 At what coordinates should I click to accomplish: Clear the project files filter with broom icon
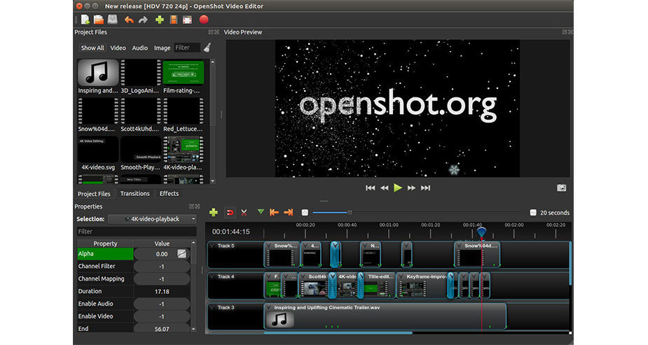pos(207,48)
